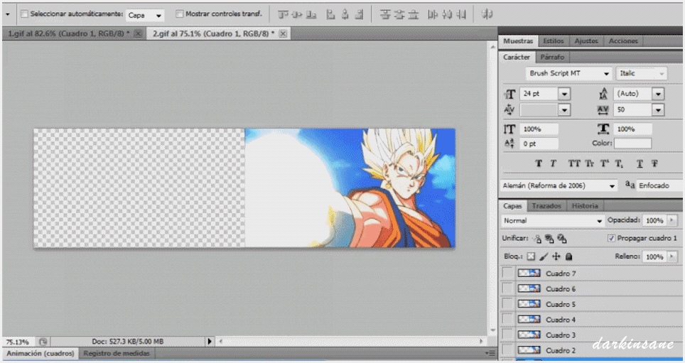Distribute horizontal centers icon
The width and height of the screenshot is (685, 363).
(447, 14)
